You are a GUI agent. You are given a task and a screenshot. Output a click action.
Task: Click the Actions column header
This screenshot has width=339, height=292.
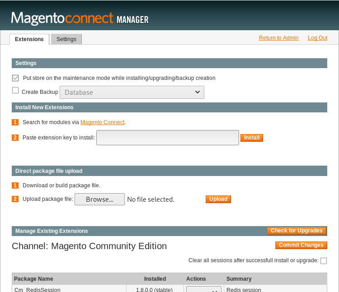pyautogui.click(x=196, y=279)
